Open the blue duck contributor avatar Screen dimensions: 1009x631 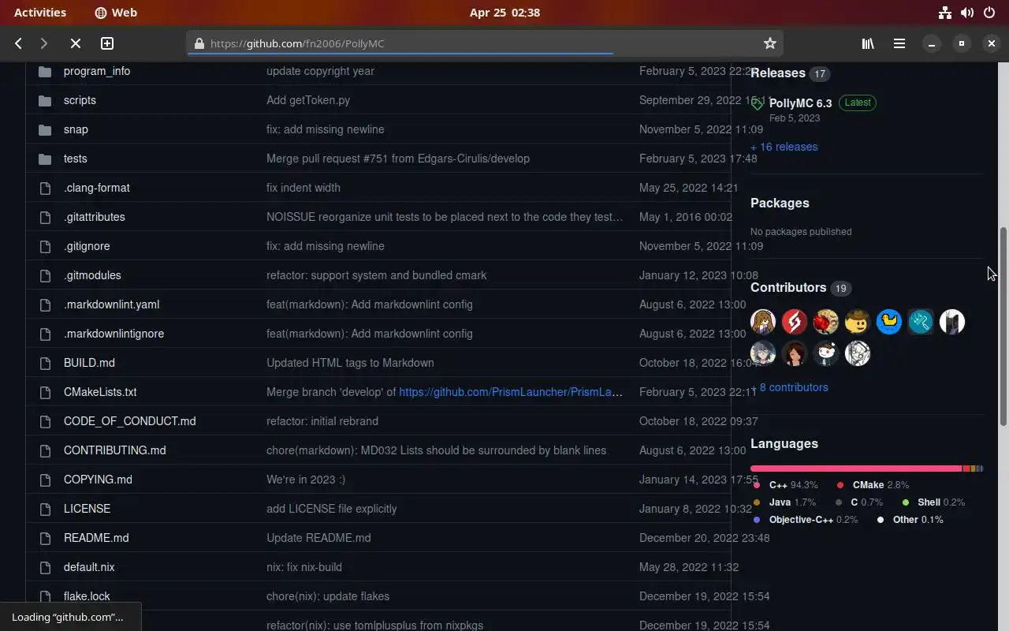[889, 322]
